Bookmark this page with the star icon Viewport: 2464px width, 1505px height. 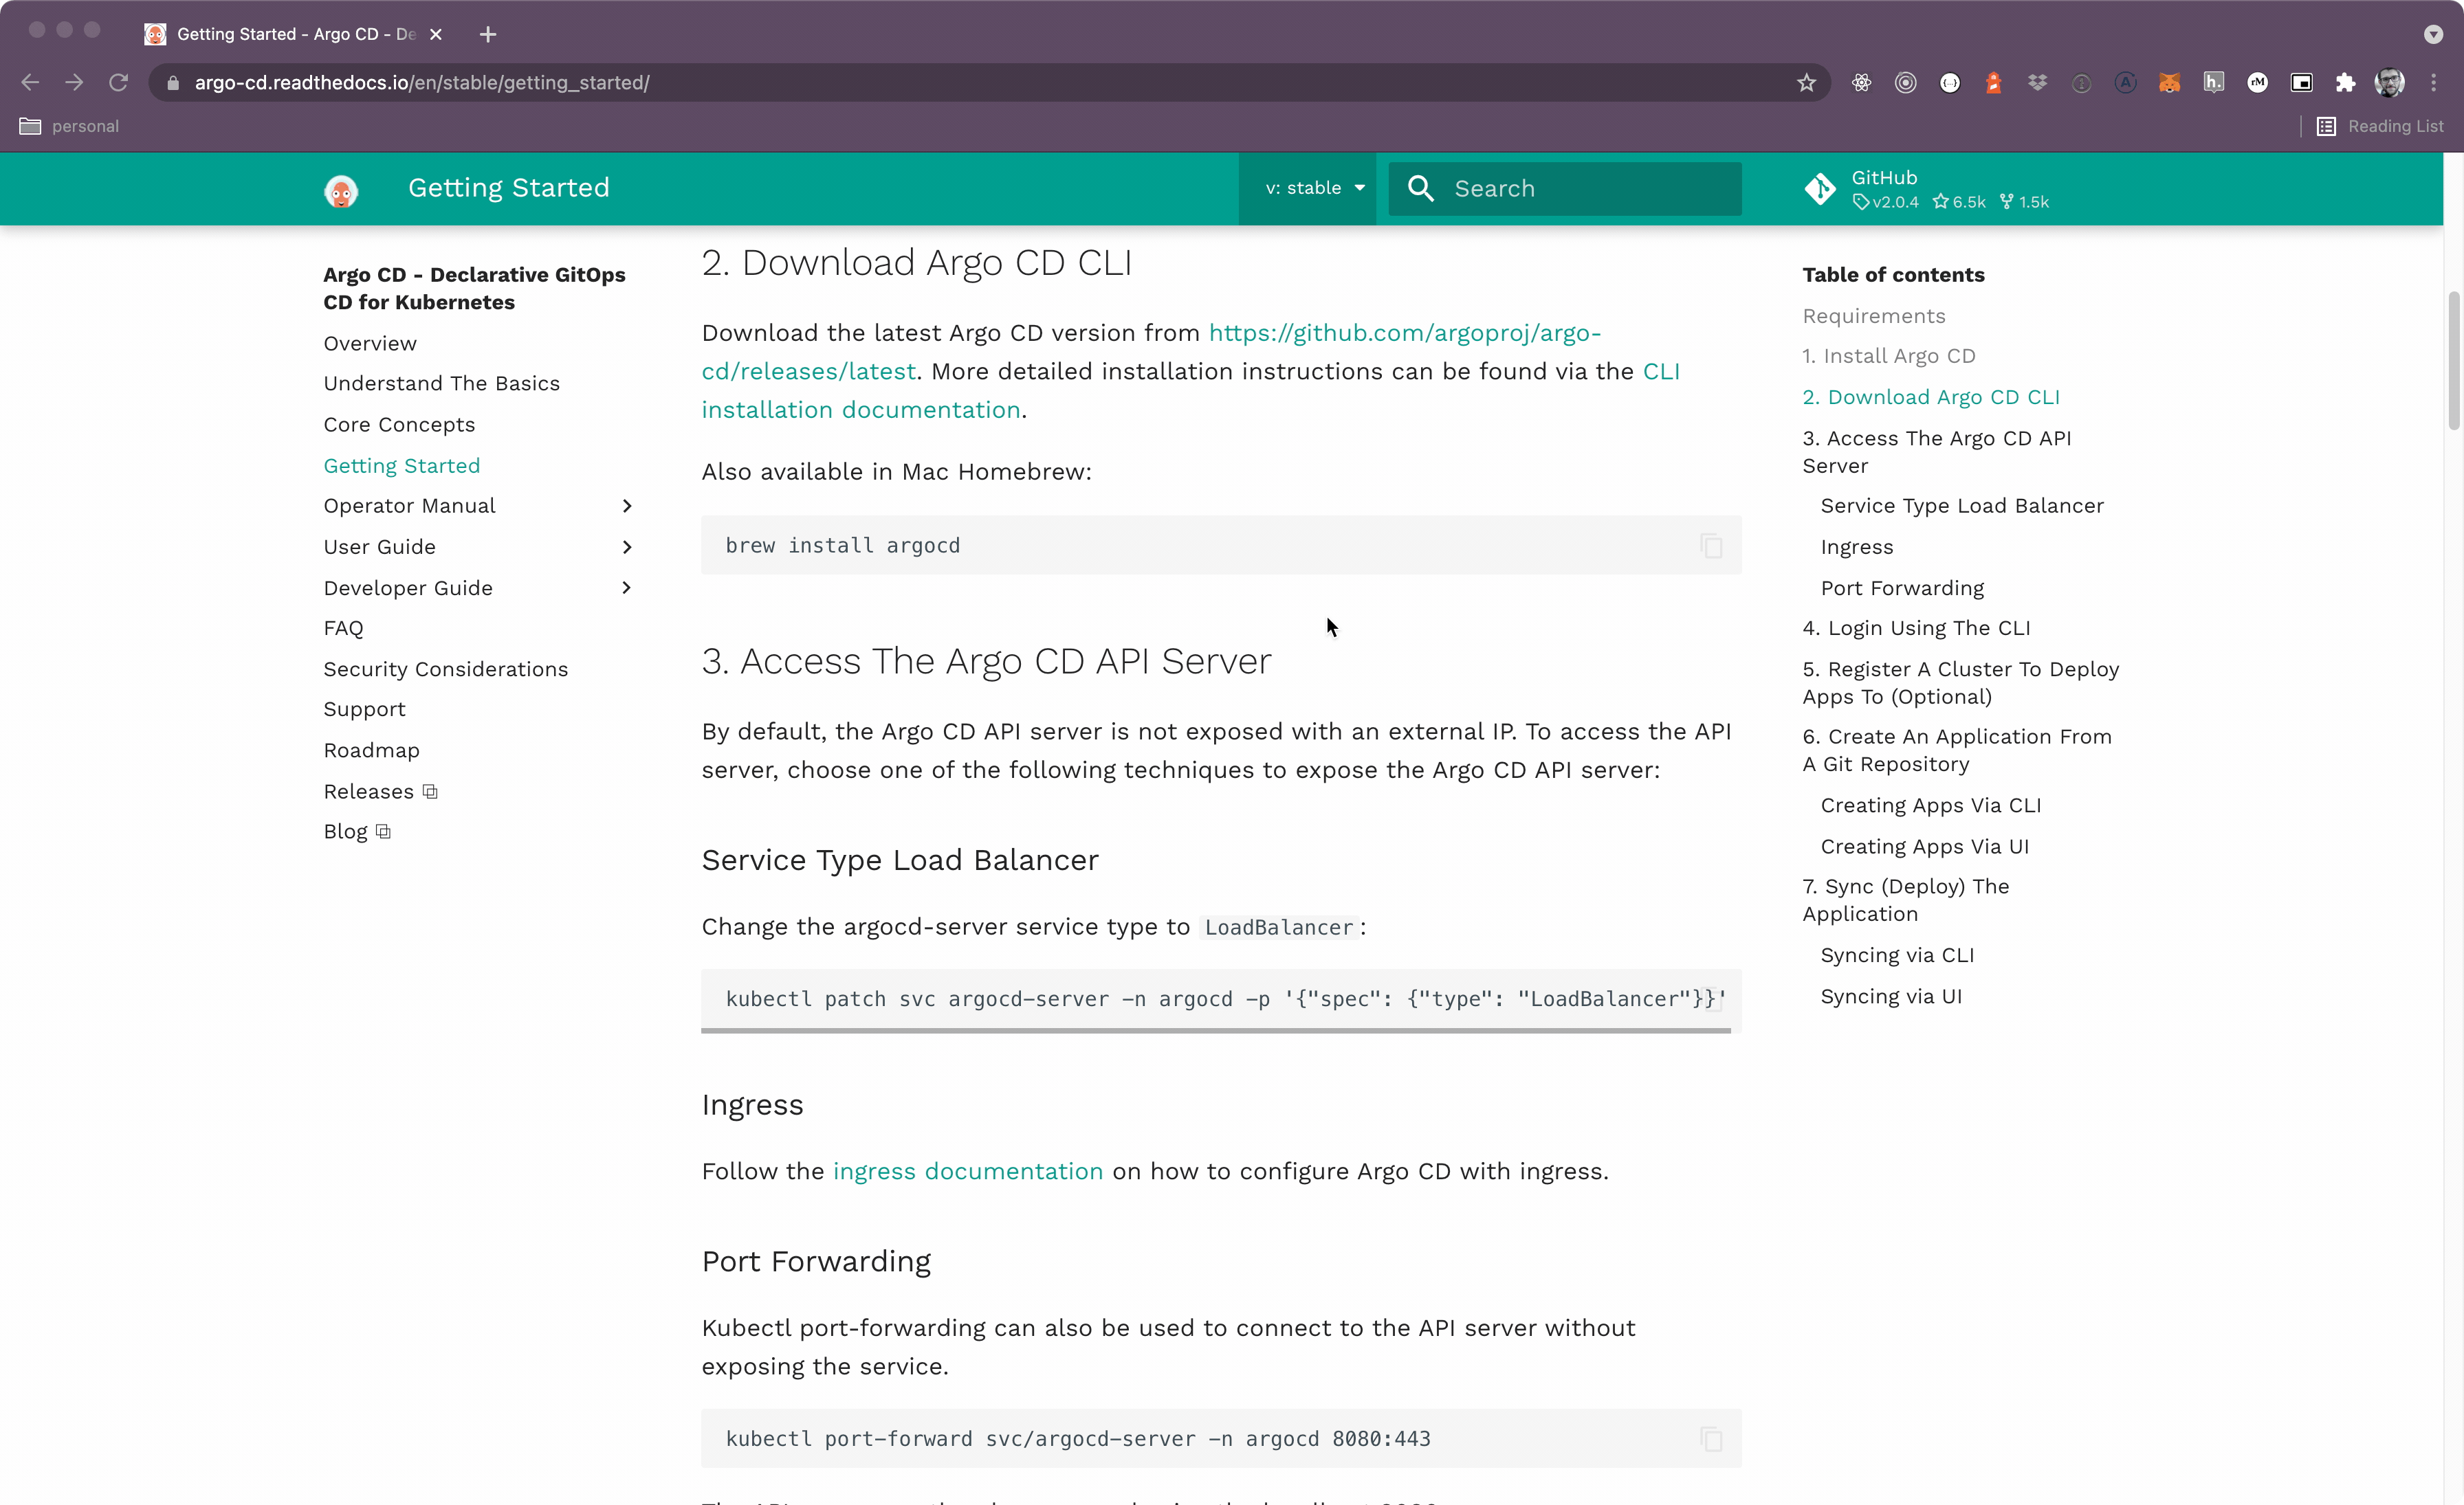coord(1806,83)
